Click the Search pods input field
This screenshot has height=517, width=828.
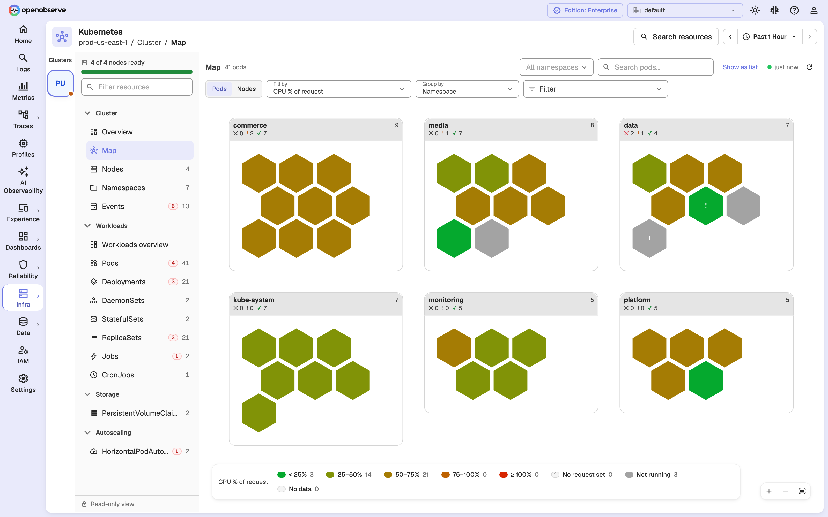click(655, 67)
